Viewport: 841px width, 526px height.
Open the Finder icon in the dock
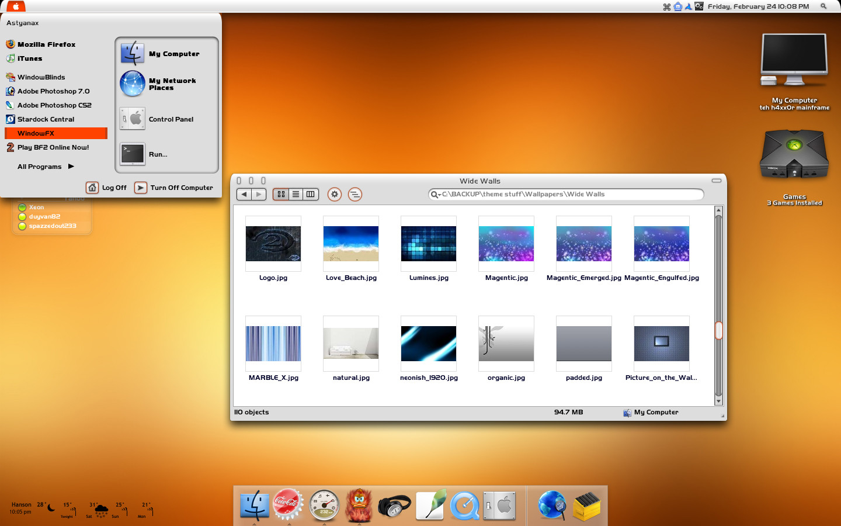(255, 505)
